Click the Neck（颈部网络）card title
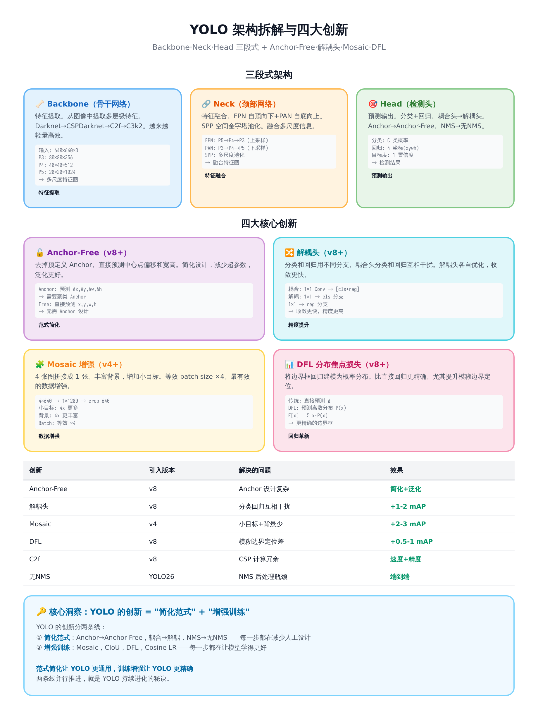 245,104
